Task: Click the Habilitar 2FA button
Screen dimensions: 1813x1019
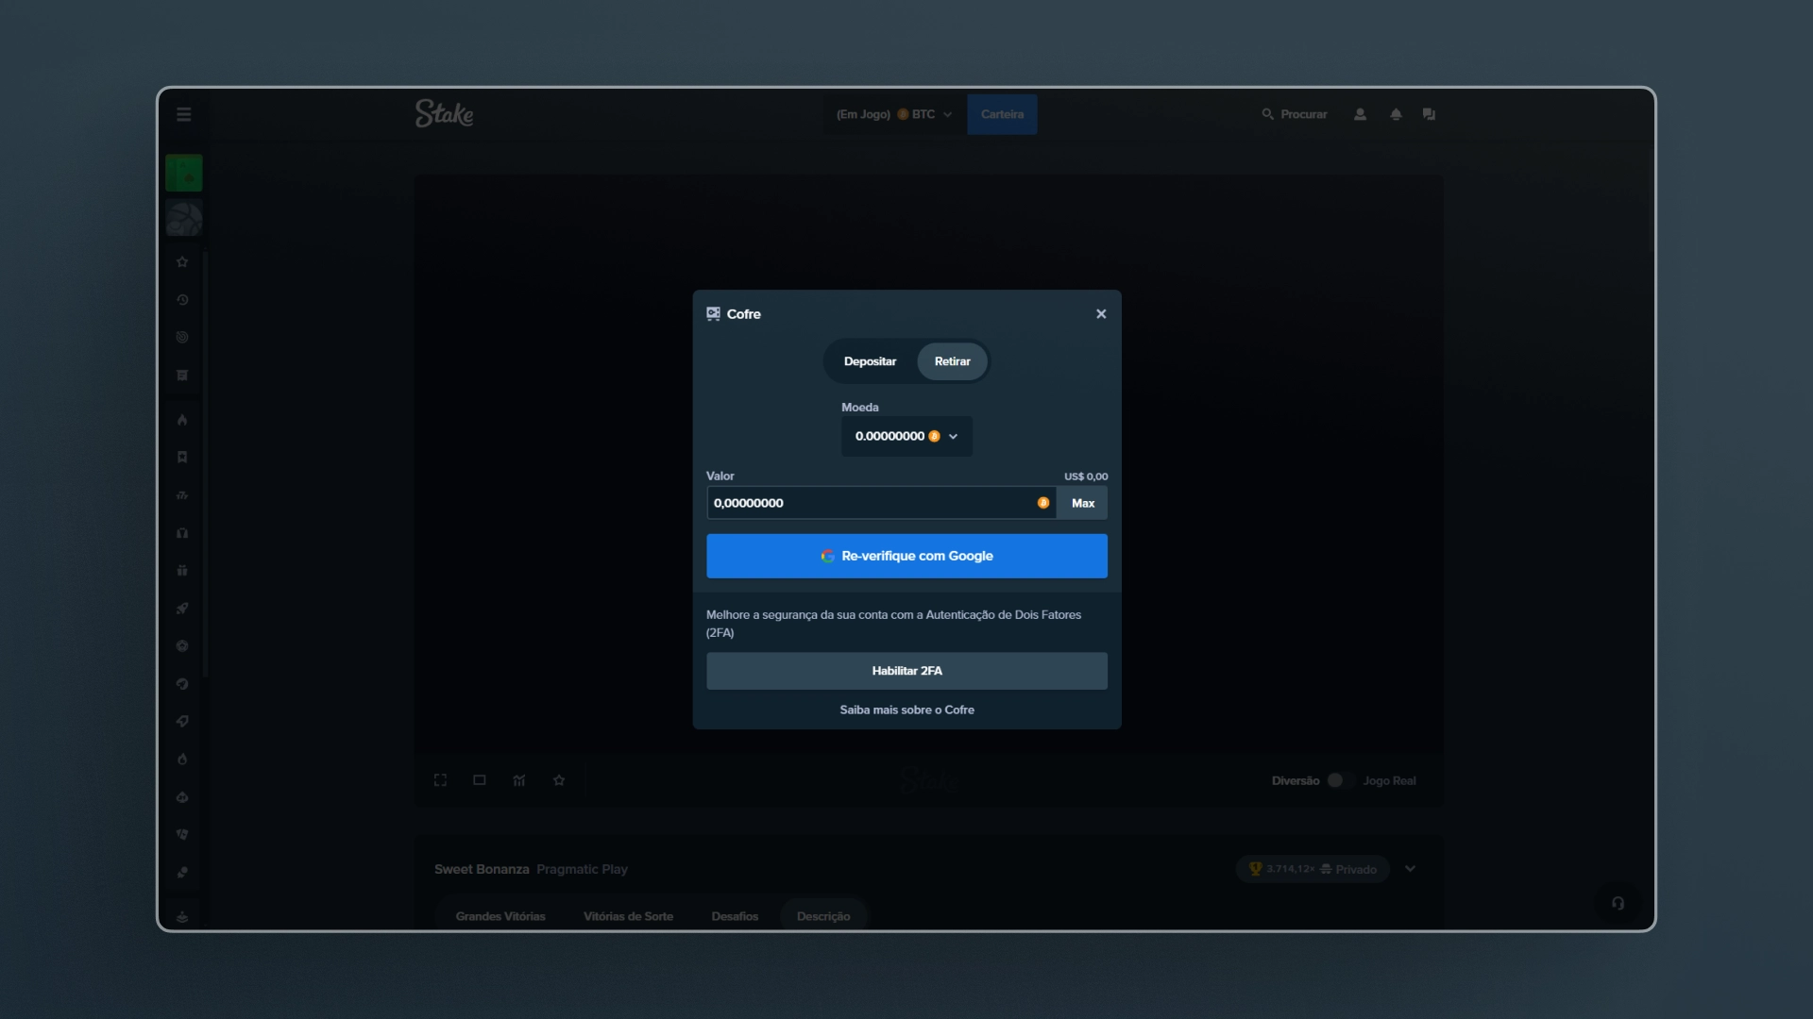Action: pyautogui.click(x=906, y=671)
